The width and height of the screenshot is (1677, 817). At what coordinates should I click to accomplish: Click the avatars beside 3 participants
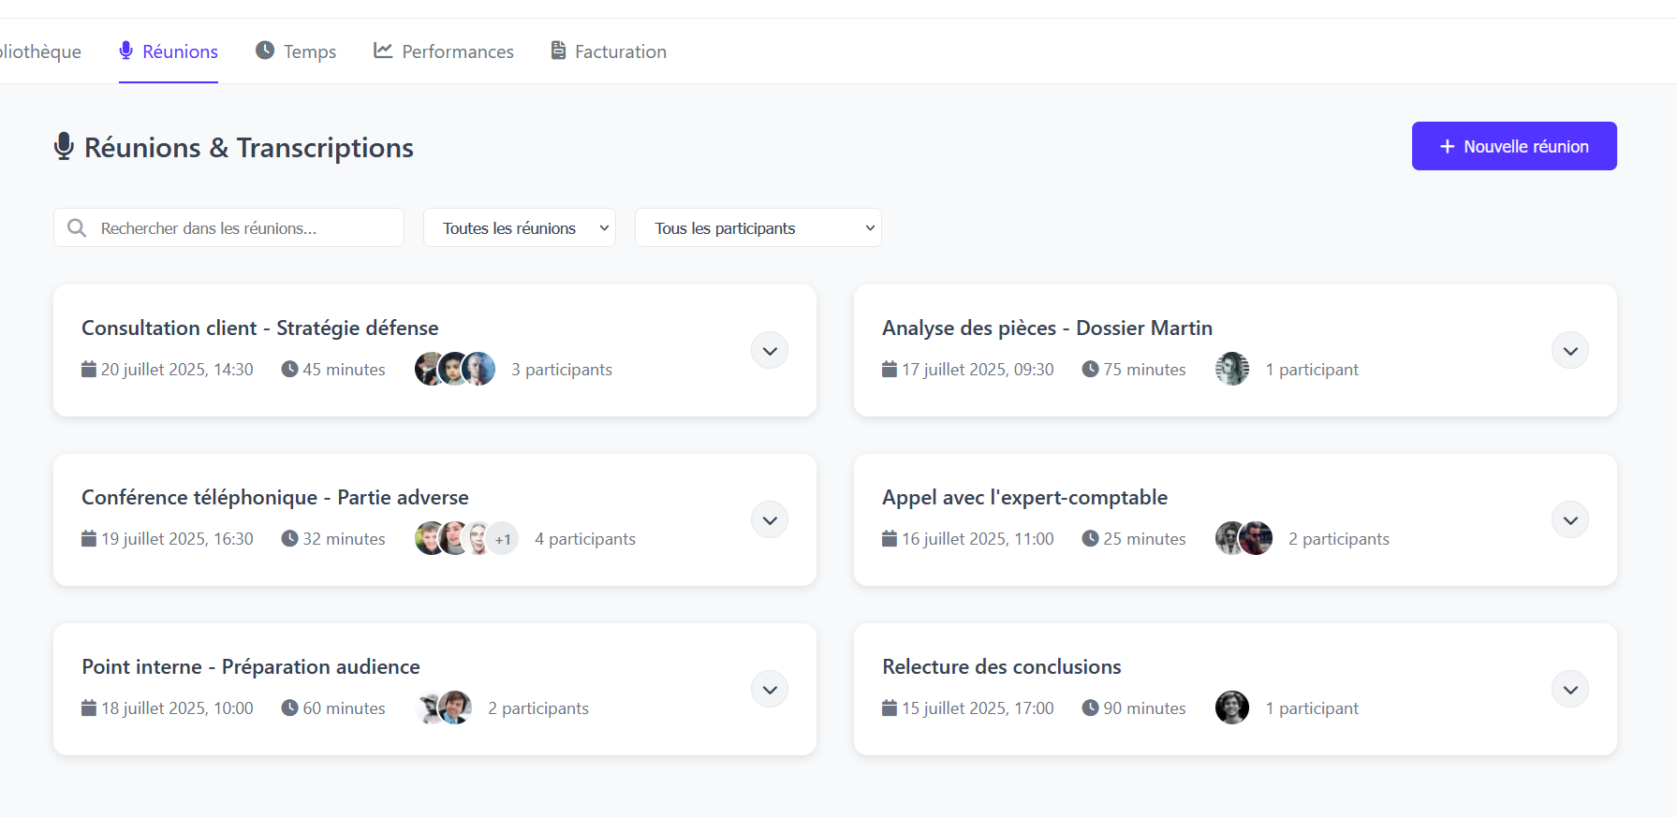click(x=455, y=369)
